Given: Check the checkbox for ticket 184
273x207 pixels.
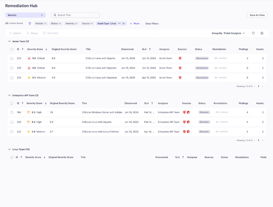Looking at the screenshot, I should (12, 112).
